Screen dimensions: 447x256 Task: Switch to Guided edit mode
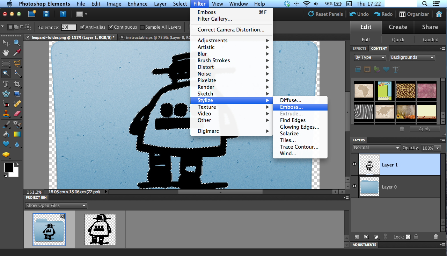click(431, 40)
